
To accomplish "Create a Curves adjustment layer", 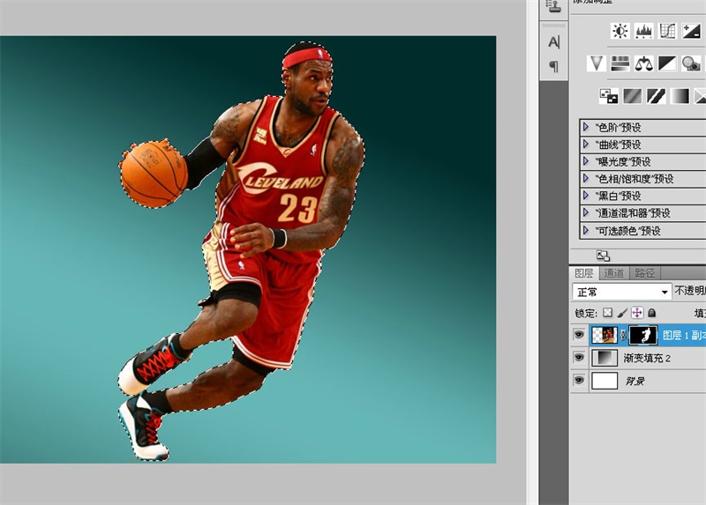I will pyautogui.click(x=667, y=31).
